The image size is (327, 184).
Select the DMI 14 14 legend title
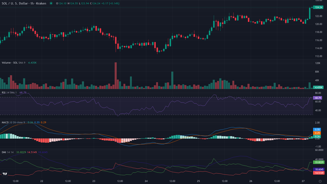8,152
